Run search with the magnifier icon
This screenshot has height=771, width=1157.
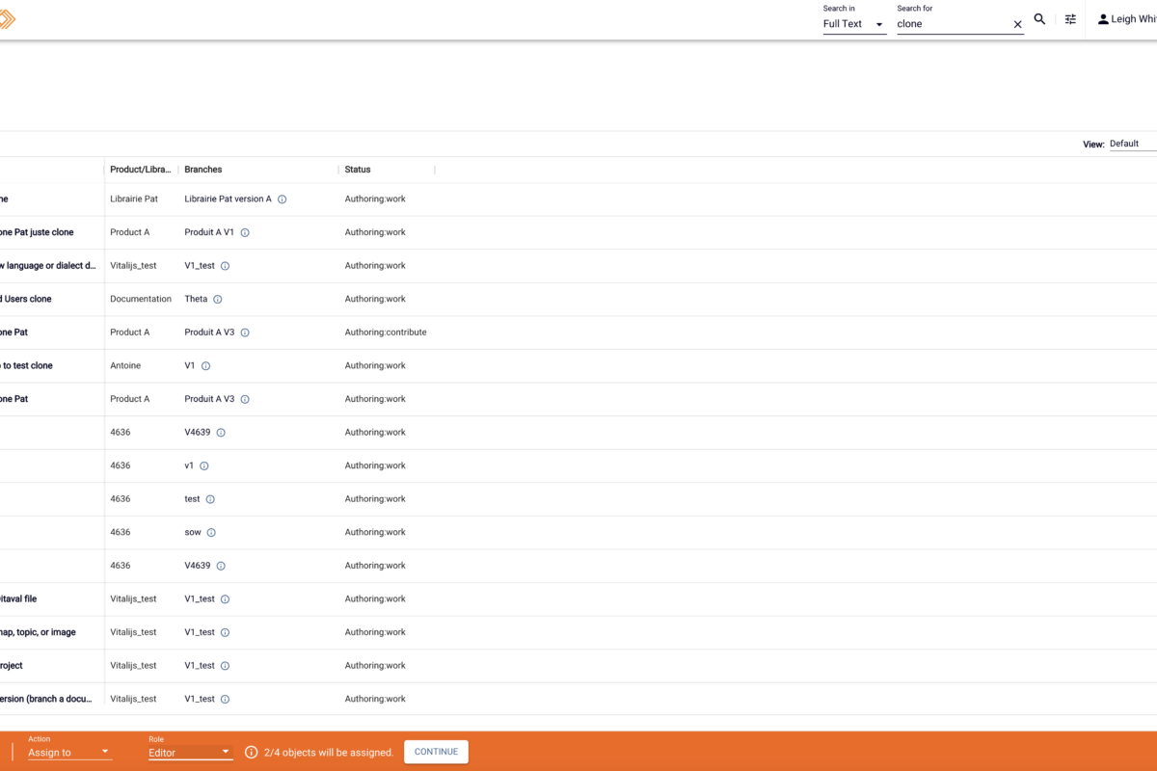click(x=1039, y=19)
